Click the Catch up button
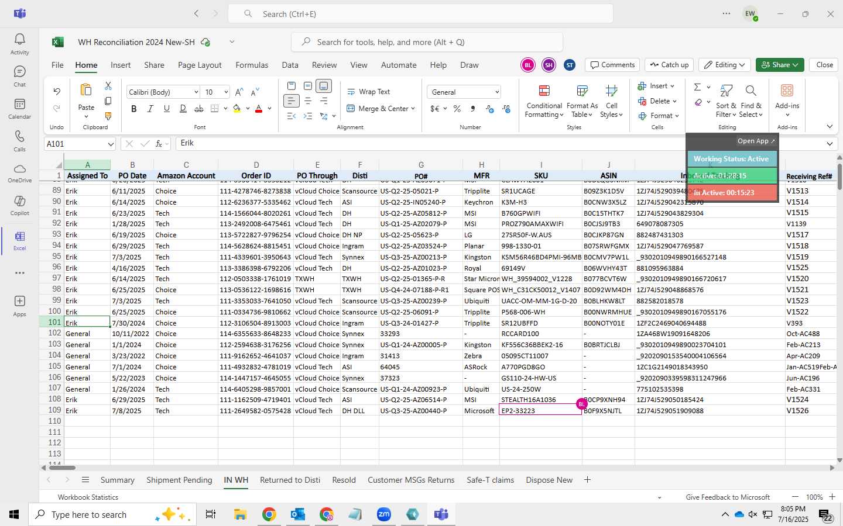Image resolution: width=843 pixels, height=526 pixels. tap(669, 65)
